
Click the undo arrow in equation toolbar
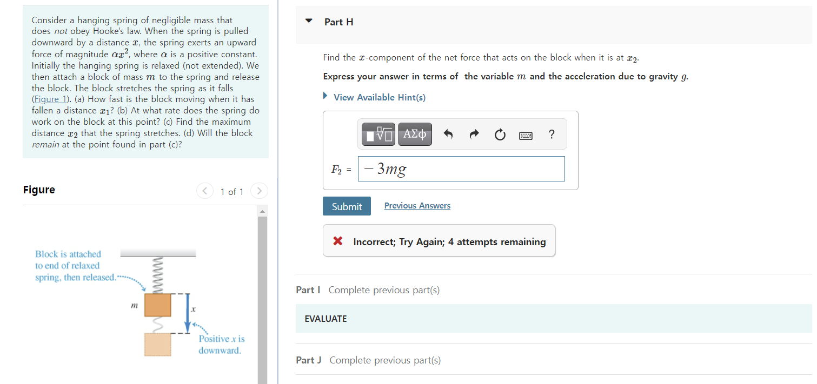tap(448, 134)
